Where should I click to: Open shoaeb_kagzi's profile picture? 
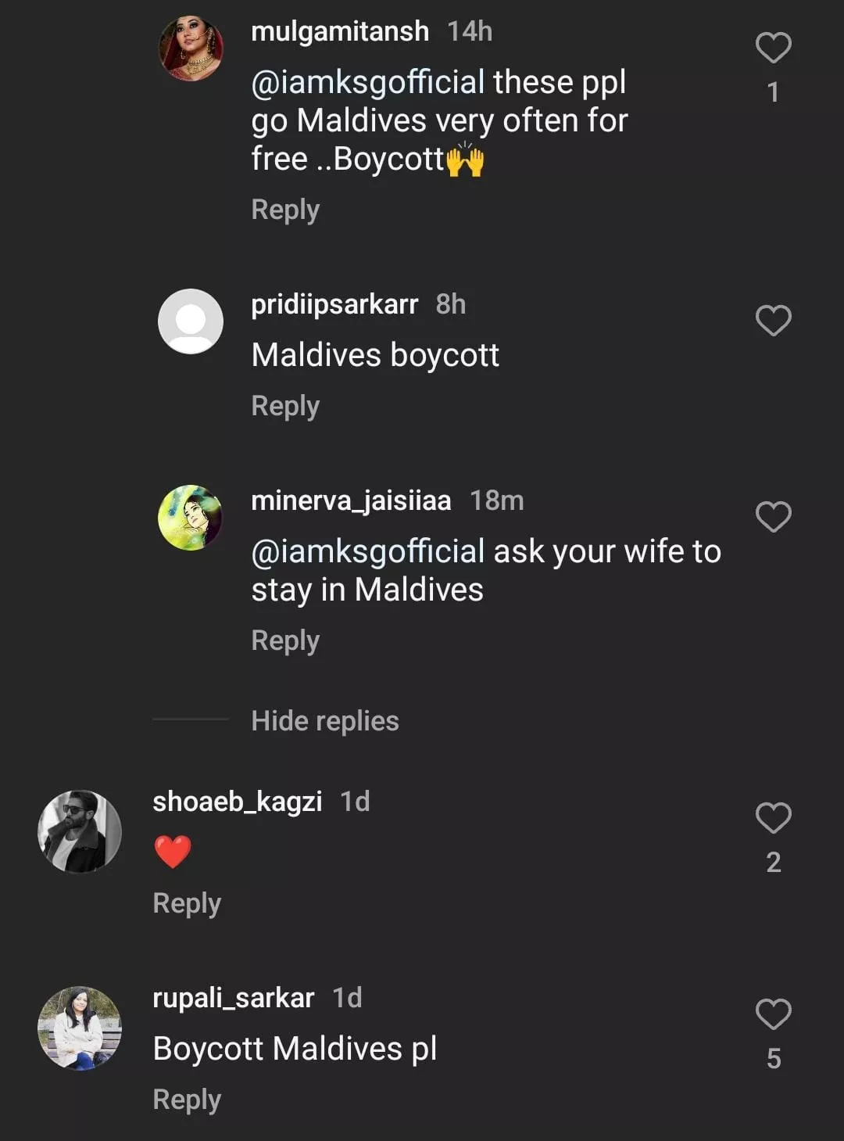click(x=80, y=831)
